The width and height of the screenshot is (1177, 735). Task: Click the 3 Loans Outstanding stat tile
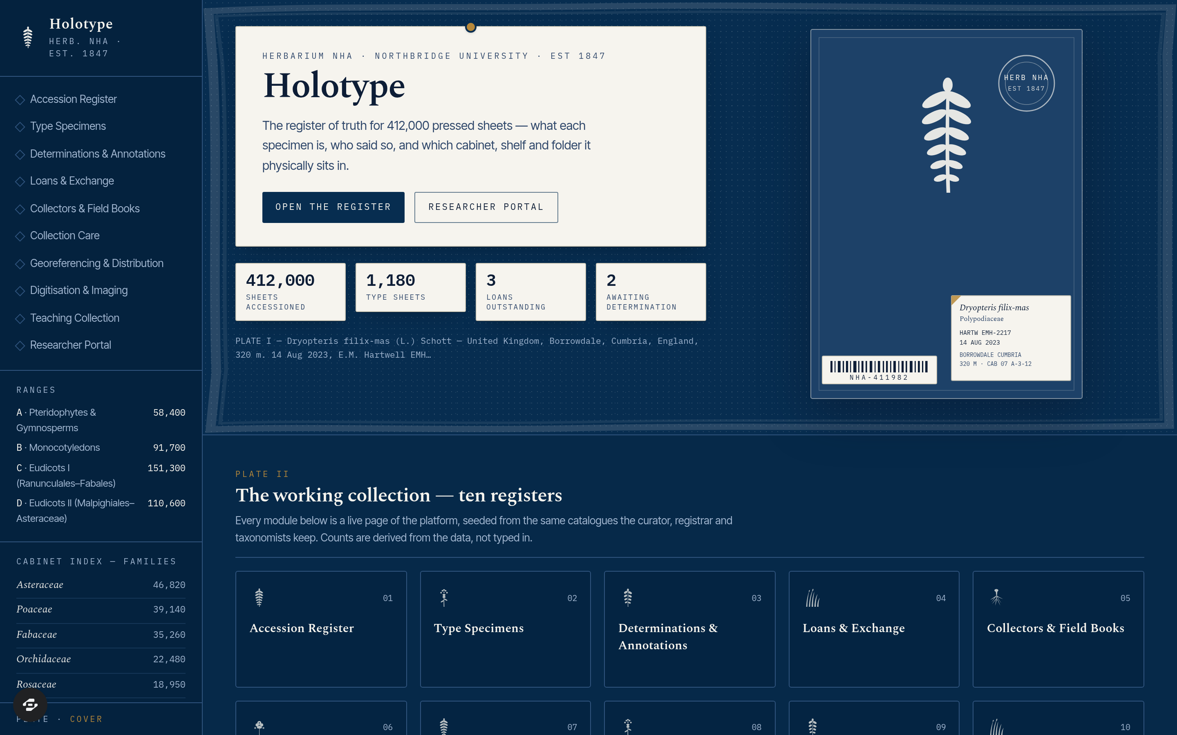tap(530, 292)
